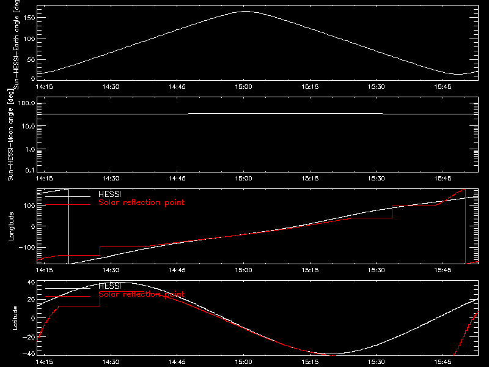Click the 40 tick on Latitude axis

(31, 283)
